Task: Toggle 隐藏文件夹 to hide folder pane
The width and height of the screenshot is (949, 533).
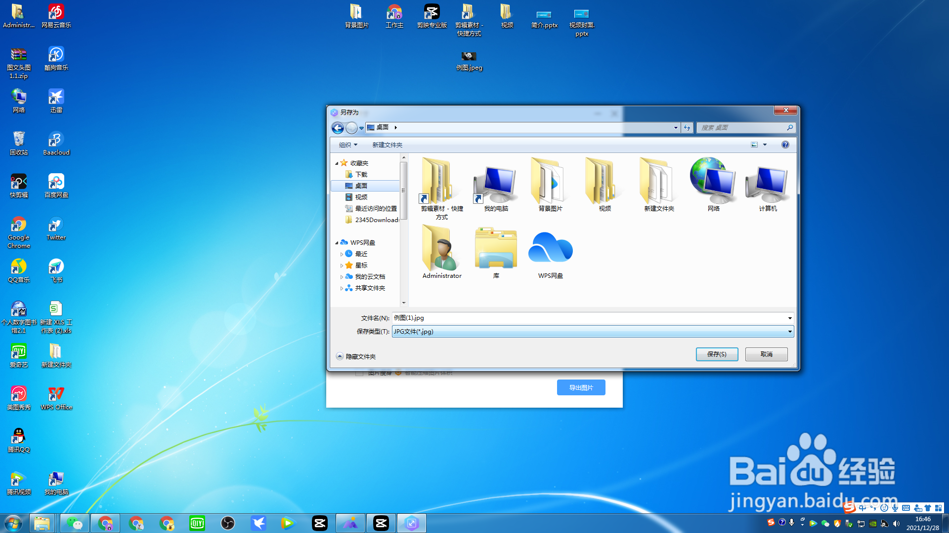Action: coord(356,356)
